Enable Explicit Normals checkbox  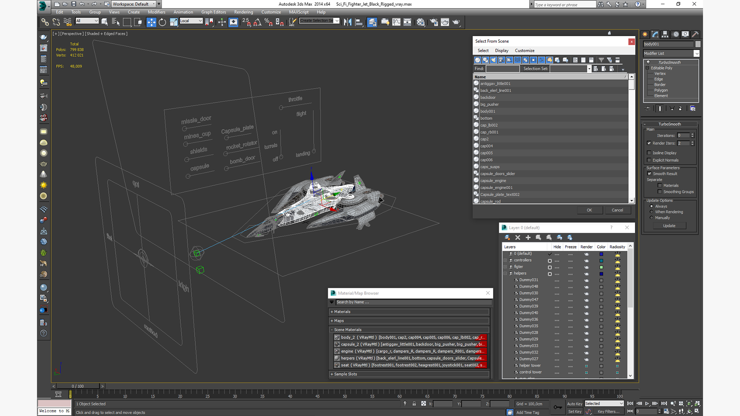click(649, 160)
